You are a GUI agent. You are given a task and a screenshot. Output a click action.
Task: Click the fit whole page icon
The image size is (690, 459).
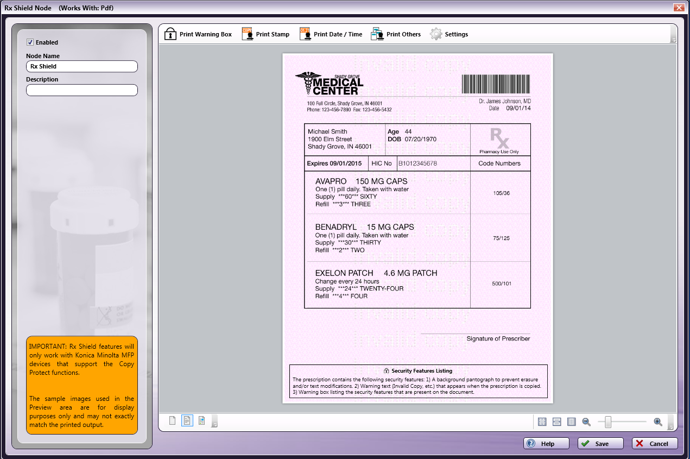[x=542, y=422]
